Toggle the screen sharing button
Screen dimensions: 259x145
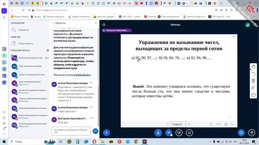coord(189,133)
